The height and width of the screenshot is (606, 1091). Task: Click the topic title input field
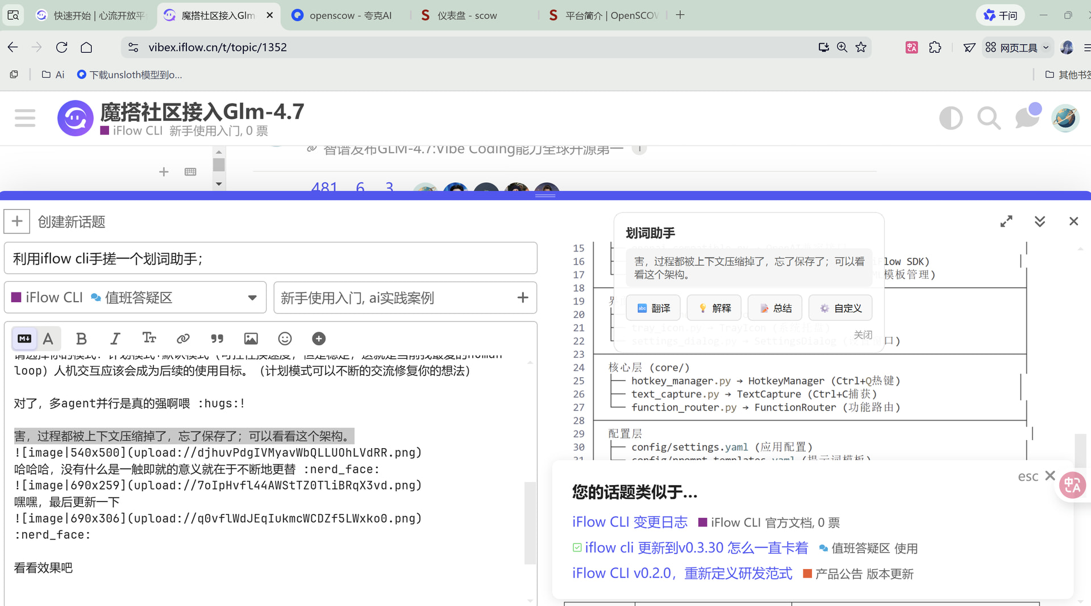pos(270,258)
